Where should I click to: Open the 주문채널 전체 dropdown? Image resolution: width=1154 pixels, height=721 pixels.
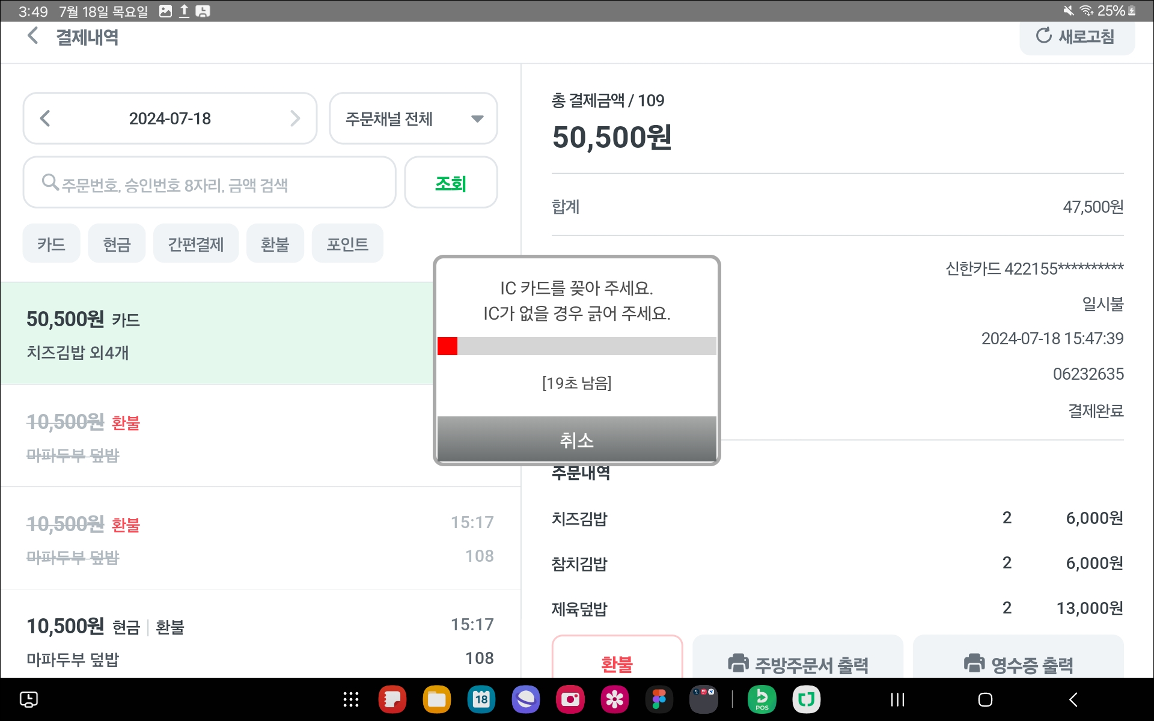(x=414, y=118)
